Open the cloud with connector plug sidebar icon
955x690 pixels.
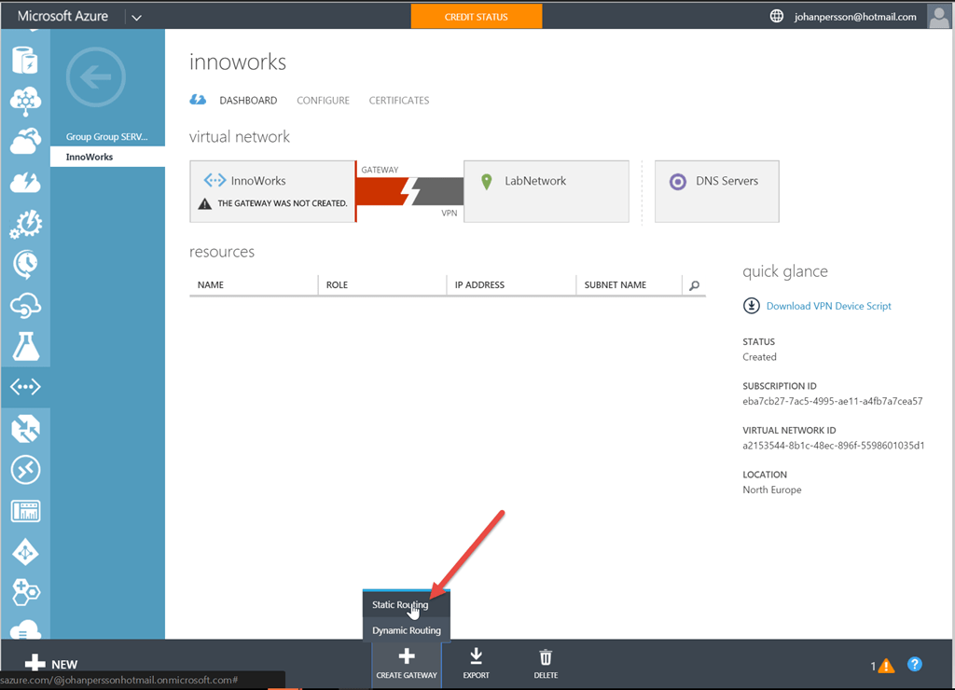click(x=25, y=305)
